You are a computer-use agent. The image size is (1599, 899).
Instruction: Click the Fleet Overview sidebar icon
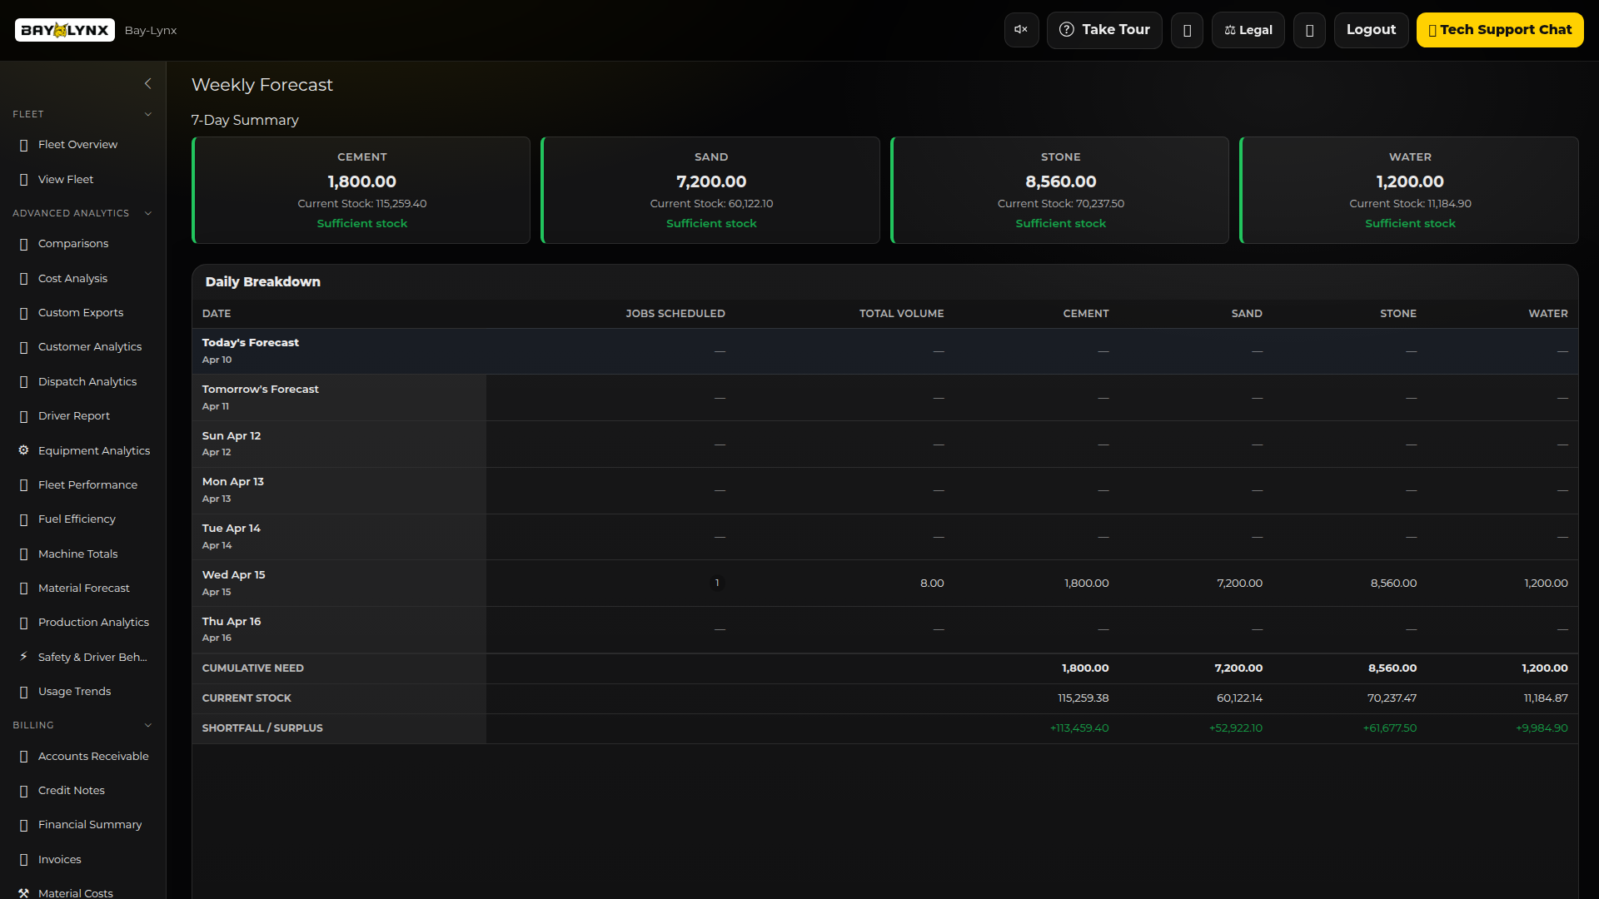(x=23, y=145)
